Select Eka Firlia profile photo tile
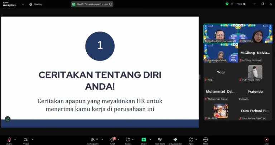The height and width of the screenshot is (145, 275). click(x=221, y=111)
